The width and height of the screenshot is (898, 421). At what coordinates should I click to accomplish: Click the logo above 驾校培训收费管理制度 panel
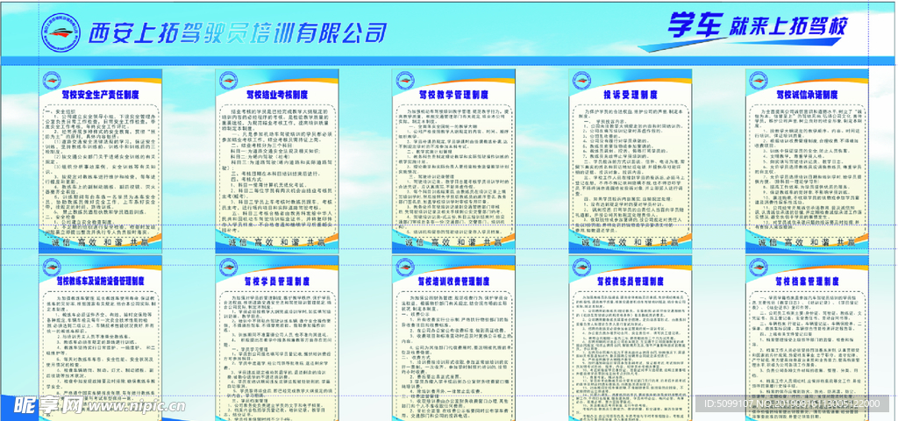(405, 267)
